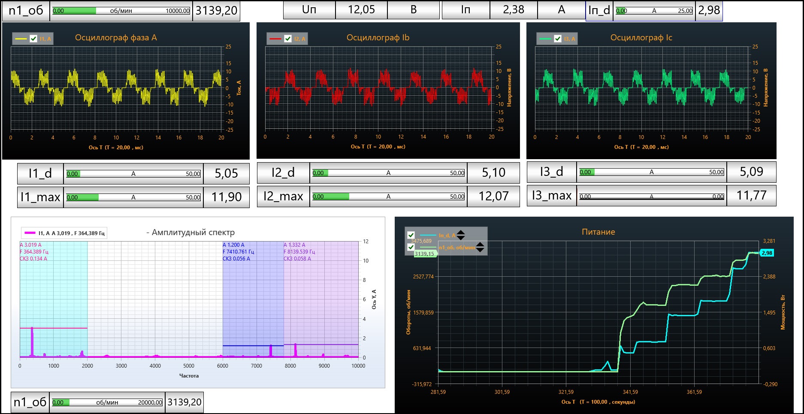Toggle the n1_об series checkbox in Питание
This screenshot has width=804, height=414.
[x=411, y=247]
